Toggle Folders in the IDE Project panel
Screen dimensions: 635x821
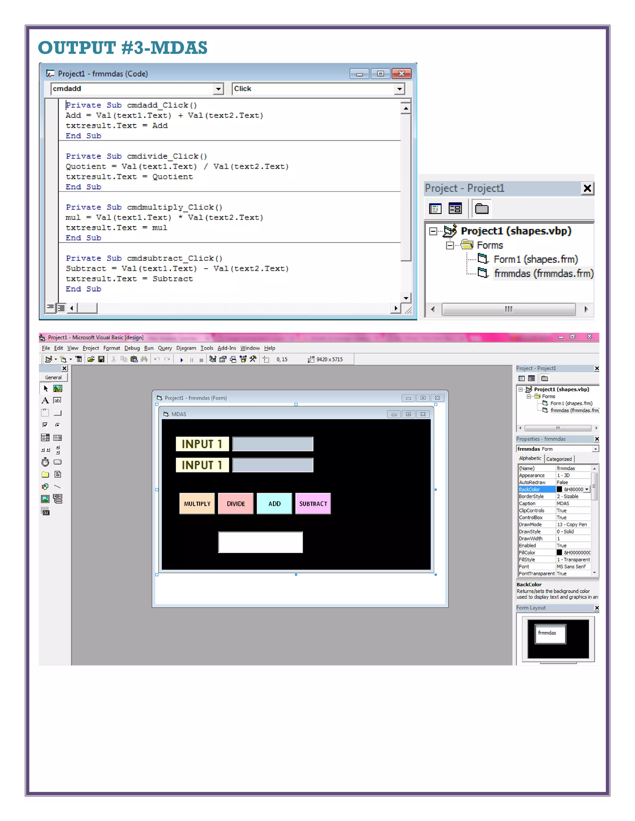544,379
